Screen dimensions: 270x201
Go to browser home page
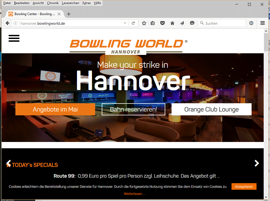(172, 23)
